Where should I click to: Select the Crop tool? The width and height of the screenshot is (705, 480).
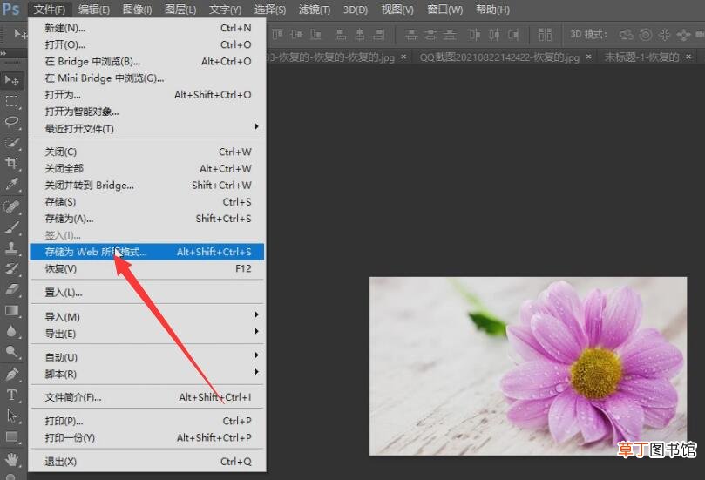click(x=11, y=163)
